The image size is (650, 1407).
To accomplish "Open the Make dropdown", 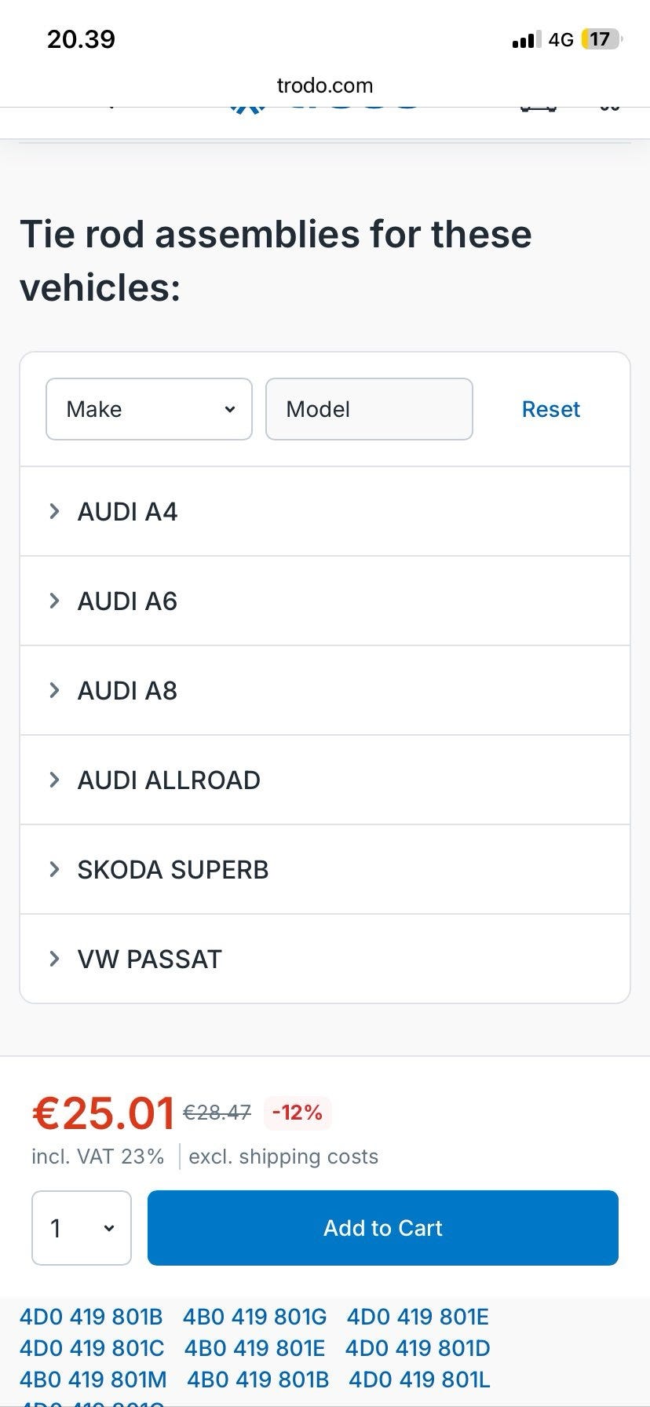I will [149, 409].
